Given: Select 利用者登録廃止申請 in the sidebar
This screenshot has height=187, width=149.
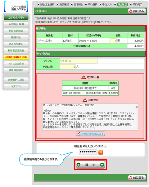Looking at the screenshot, I should click(16, 57).
